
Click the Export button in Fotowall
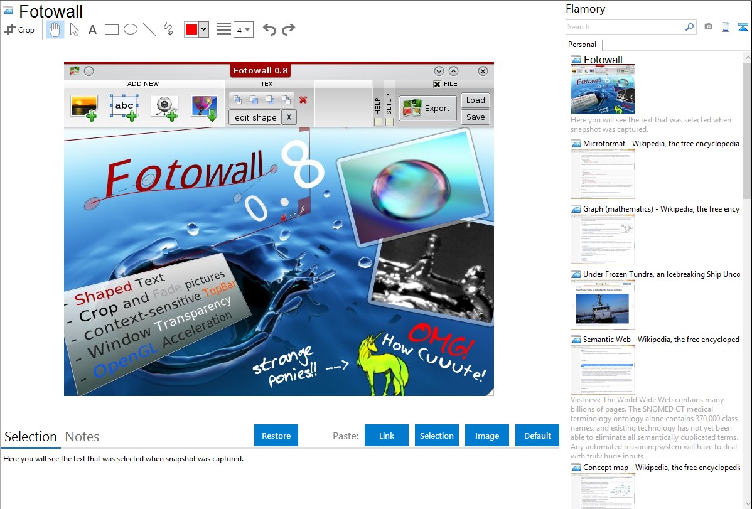[427, 109]
